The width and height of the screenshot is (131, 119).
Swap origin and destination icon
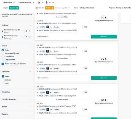[37, 8]
